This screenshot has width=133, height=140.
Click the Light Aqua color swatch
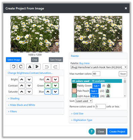click(x=74, y=96)
